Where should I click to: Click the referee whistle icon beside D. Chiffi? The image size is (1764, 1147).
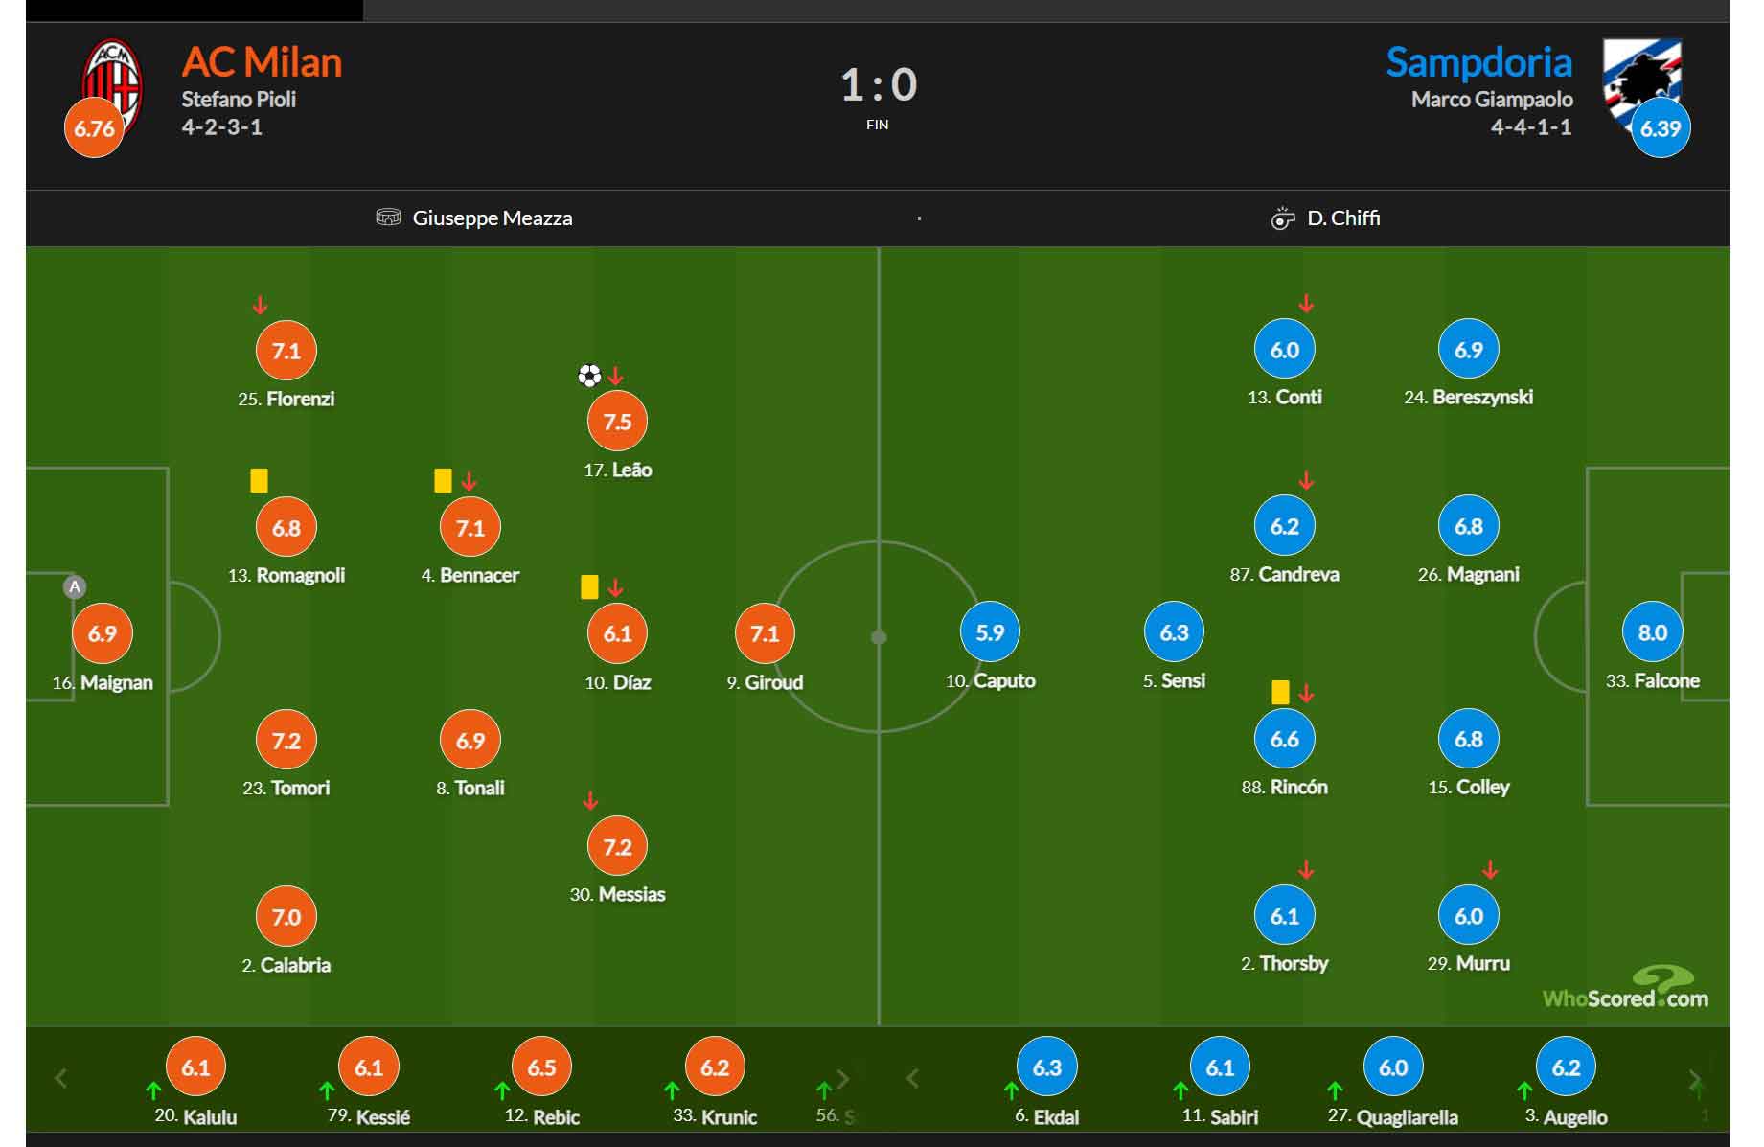1282,218
